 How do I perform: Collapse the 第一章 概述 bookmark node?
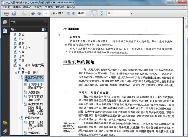(16, 73)
